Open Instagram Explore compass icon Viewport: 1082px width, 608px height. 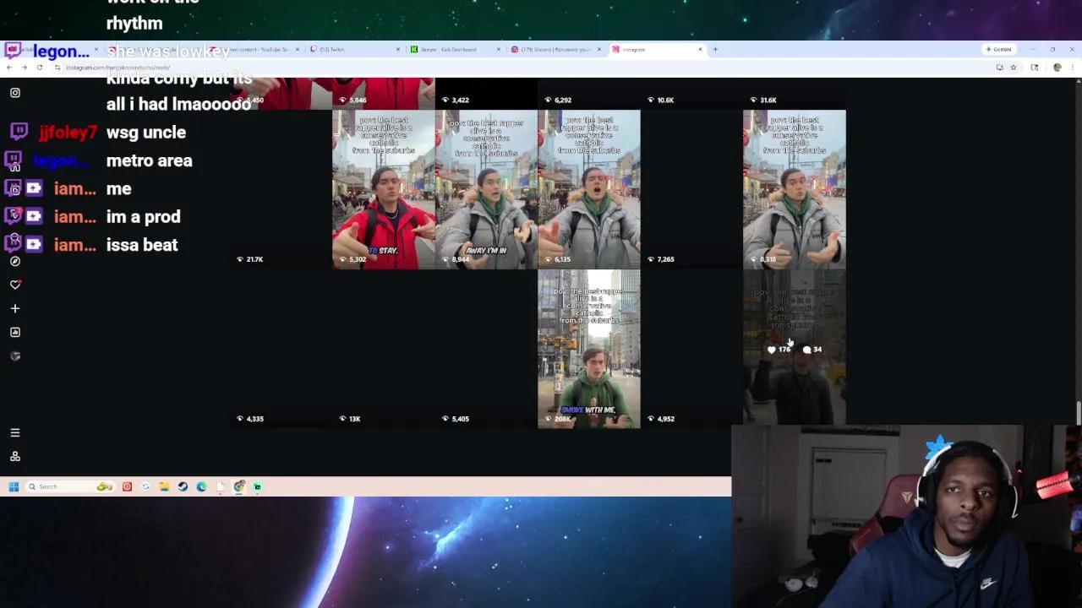pos(14,261)
